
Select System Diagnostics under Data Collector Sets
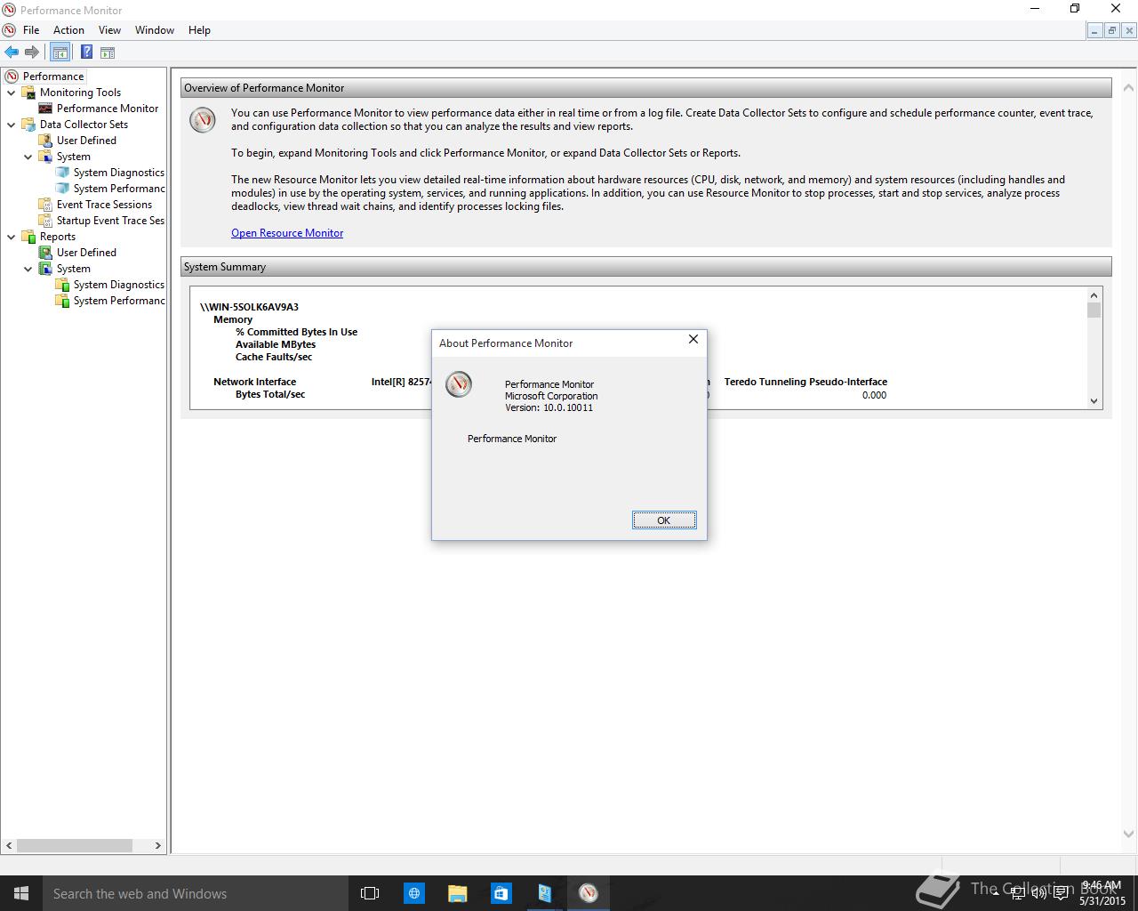pyautogui.click(x=119, y=173)
